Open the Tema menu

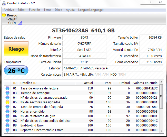pos(47,10)
